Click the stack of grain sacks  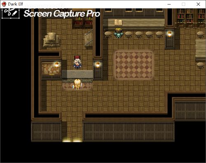coord(51,40)
